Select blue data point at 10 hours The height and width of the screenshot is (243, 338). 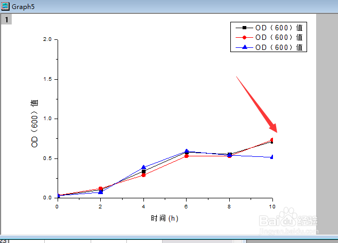[x=272, y=157]
